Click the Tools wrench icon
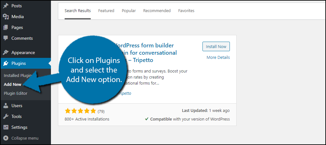Viewport: 326px width, 145px height. (6, 116)
